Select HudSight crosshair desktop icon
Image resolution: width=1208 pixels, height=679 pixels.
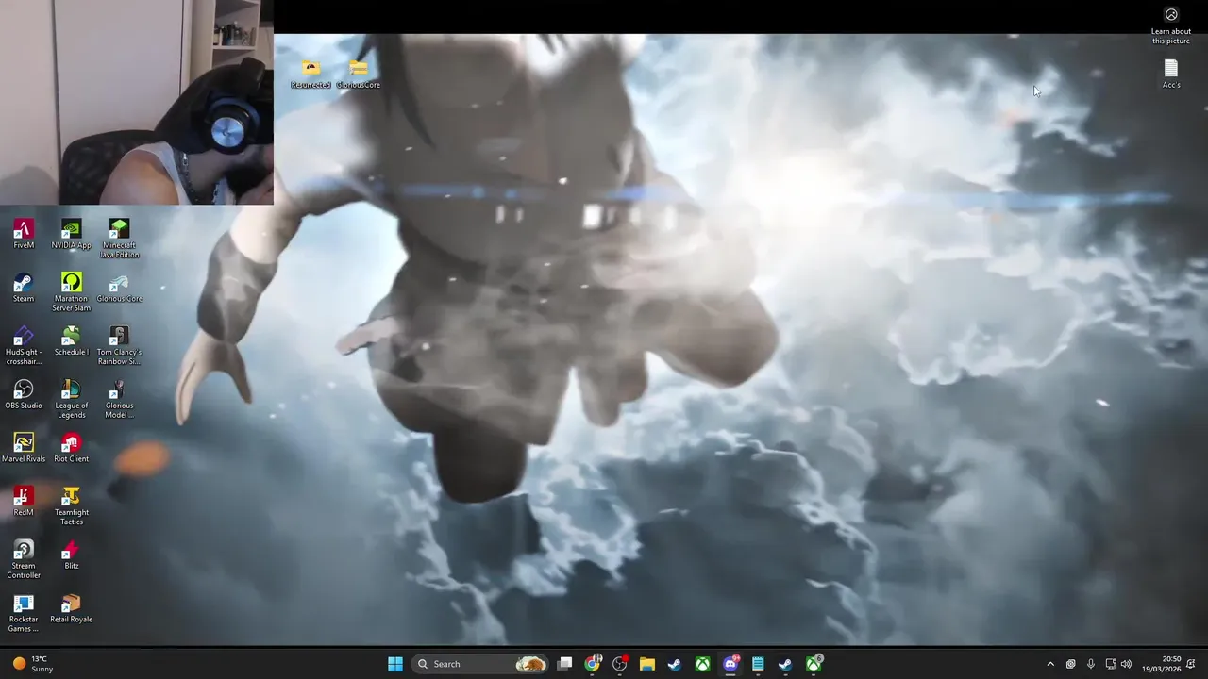(24, 346)
